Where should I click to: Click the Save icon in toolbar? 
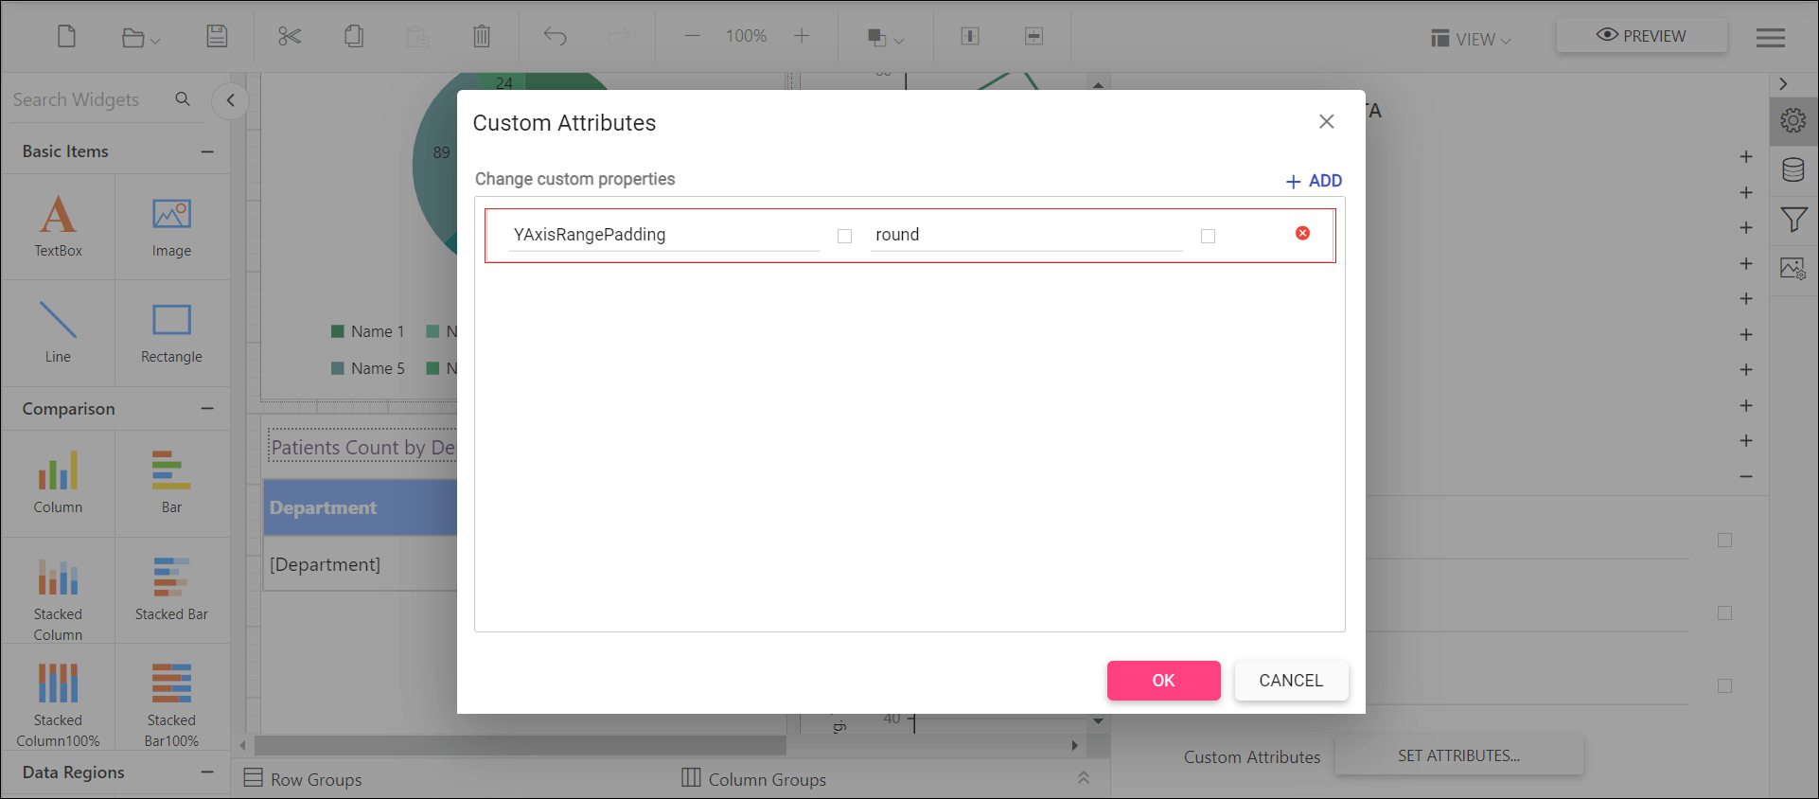(x=217, y=36)
